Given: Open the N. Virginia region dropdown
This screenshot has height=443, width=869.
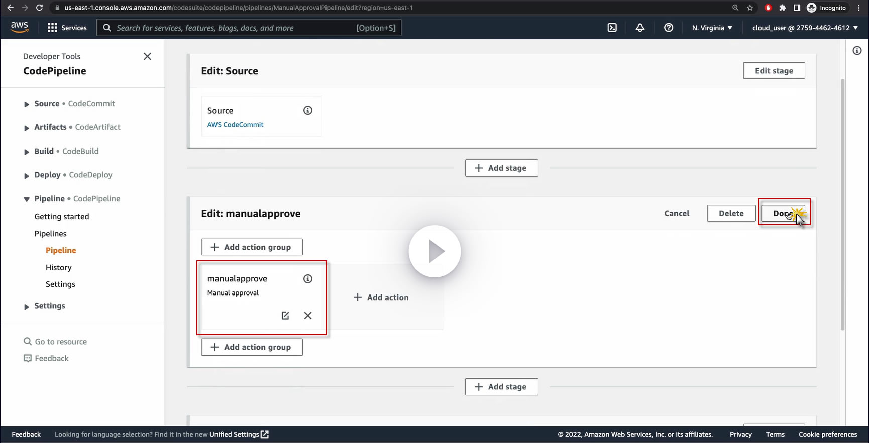Looking at the screenshot, I should pyautogui.click(x=712, y=28).
